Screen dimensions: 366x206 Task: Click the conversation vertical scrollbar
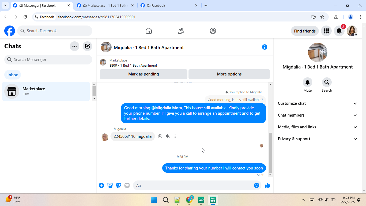click(270, 153)
